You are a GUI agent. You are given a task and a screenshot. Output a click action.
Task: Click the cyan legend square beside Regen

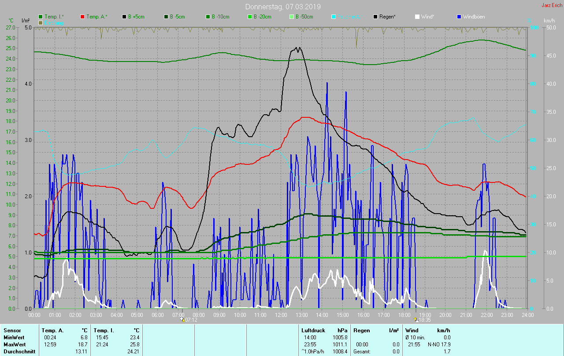[x=334, y=17]
